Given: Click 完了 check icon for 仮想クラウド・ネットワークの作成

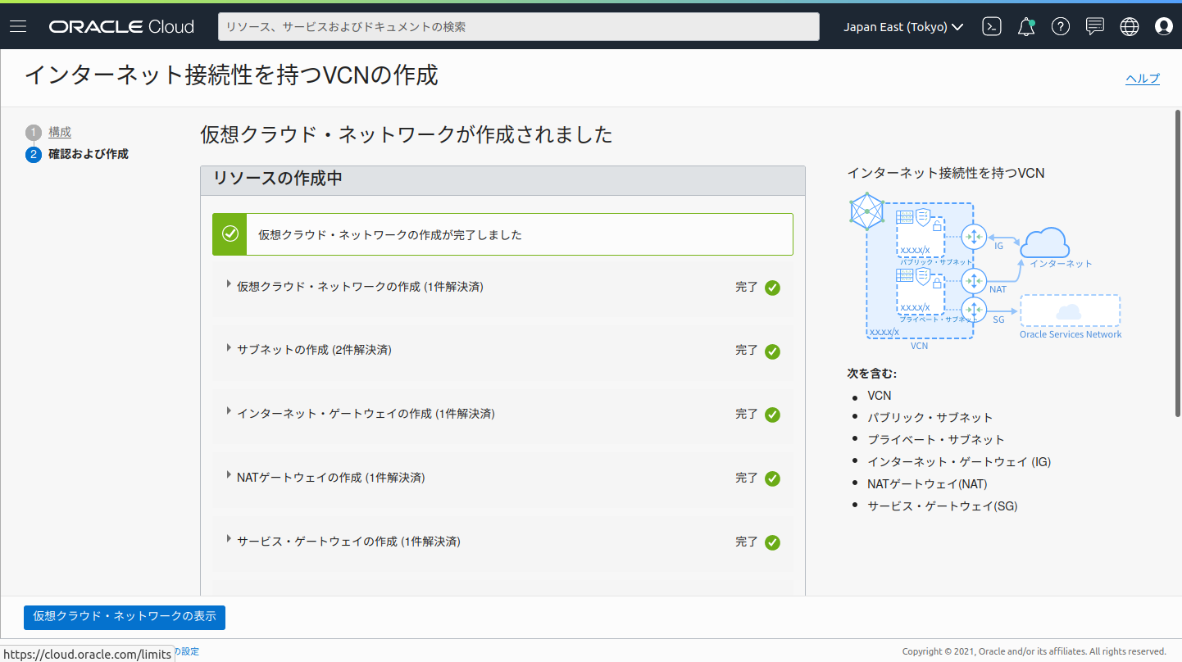Looking at the screenshot, I should 772,288.
